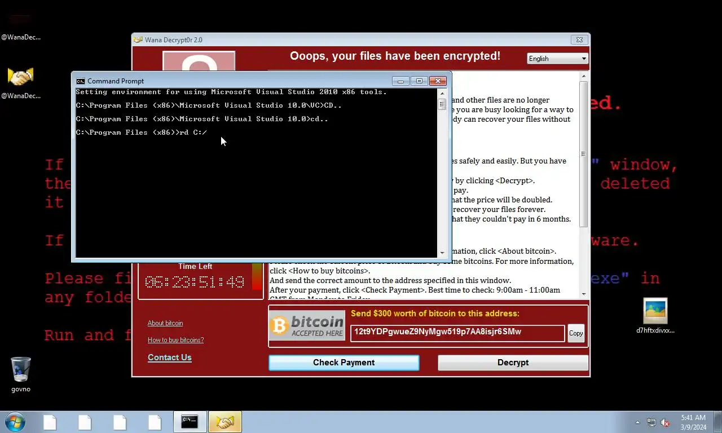Open the network tray icon

pos(651,422)
